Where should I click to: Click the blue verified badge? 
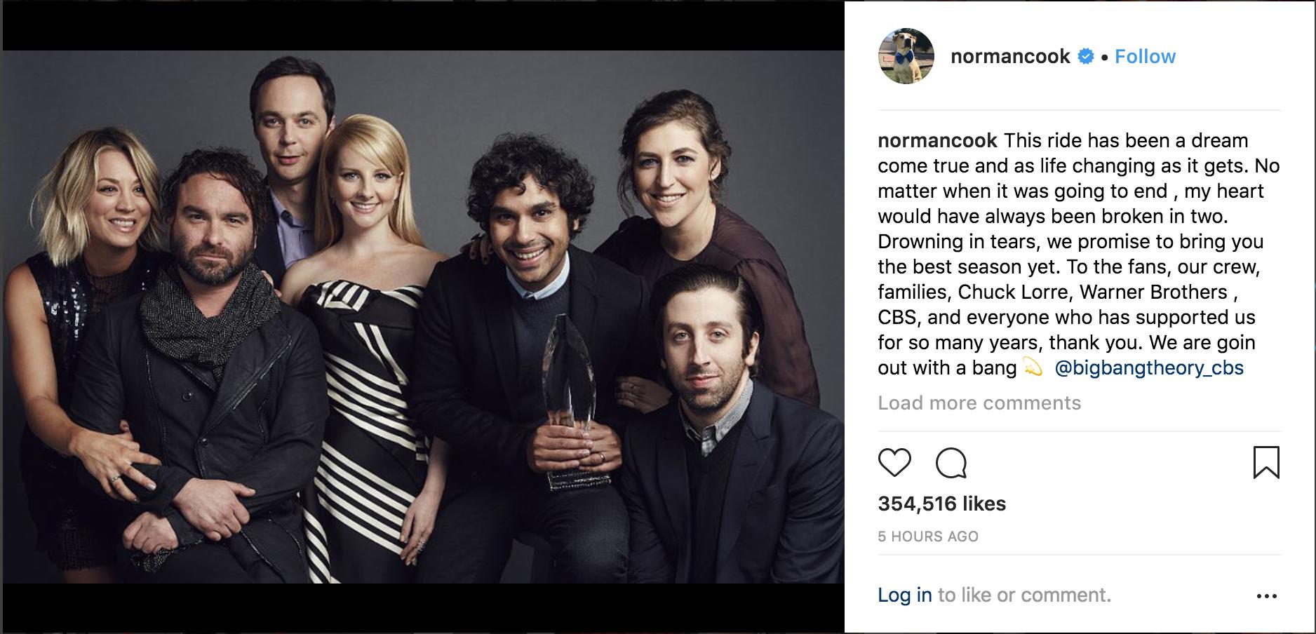click(x=1085, y=56)
